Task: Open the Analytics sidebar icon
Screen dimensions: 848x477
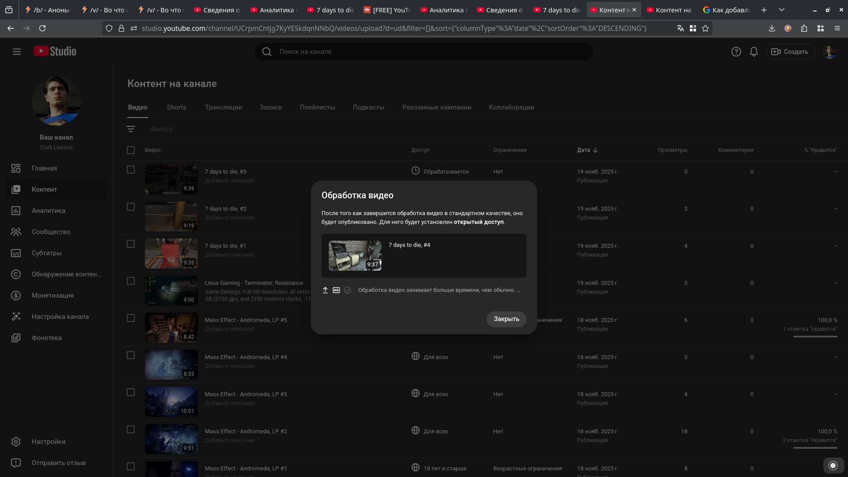Action: click(x=16, y=211)
